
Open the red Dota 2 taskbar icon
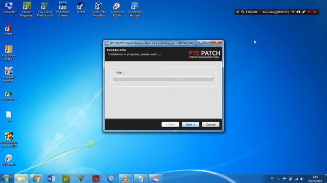tap(96, 178)
